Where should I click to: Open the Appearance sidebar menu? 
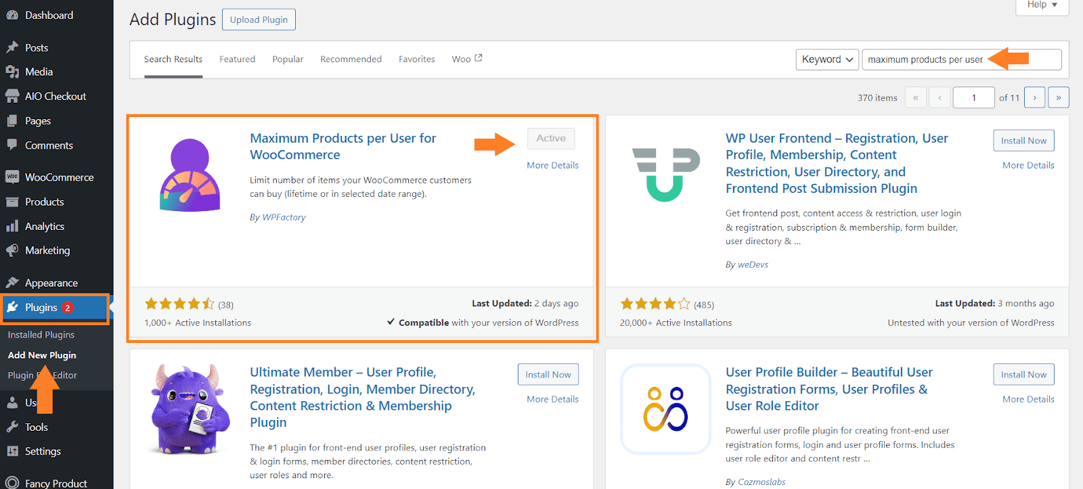[57, 283]
